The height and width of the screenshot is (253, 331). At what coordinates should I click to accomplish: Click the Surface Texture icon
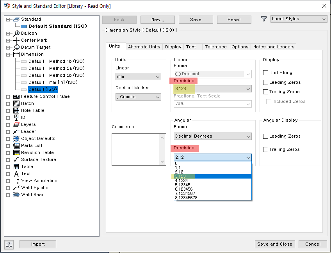(16, 159)
